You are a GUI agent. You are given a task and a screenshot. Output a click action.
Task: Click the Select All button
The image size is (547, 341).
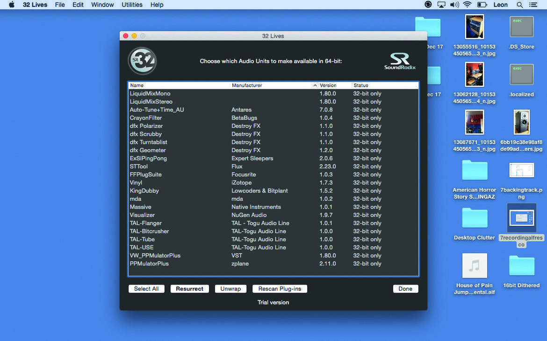coord(146,289)
